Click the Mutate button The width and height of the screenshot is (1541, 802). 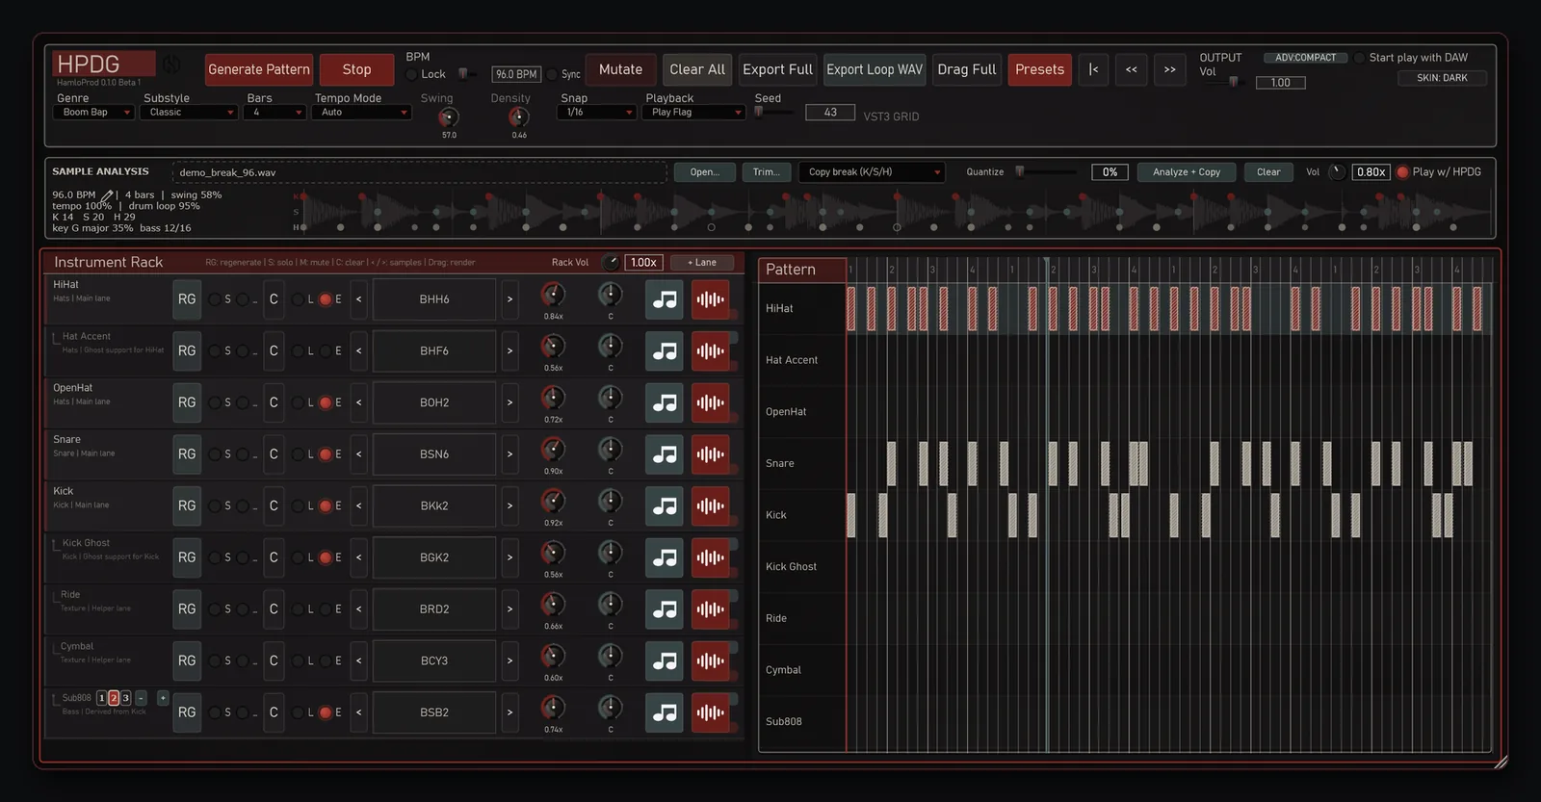[x=620, y=69]
